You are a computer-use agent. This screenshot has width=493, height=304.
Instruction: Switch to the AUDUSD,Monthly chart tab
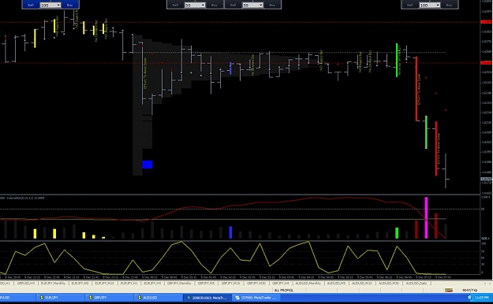coord(308,283)
